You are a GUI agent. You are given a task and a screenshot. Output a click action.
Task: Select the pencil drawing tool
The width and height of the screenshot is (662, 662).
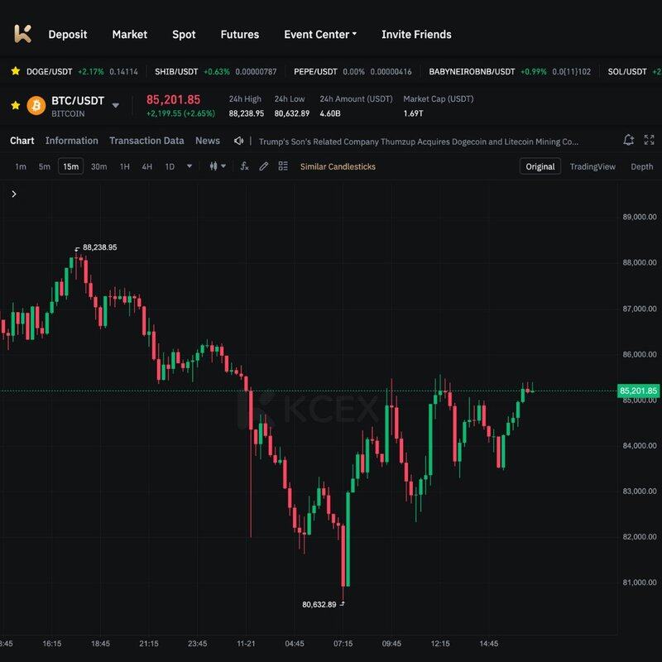coord(264,166)
